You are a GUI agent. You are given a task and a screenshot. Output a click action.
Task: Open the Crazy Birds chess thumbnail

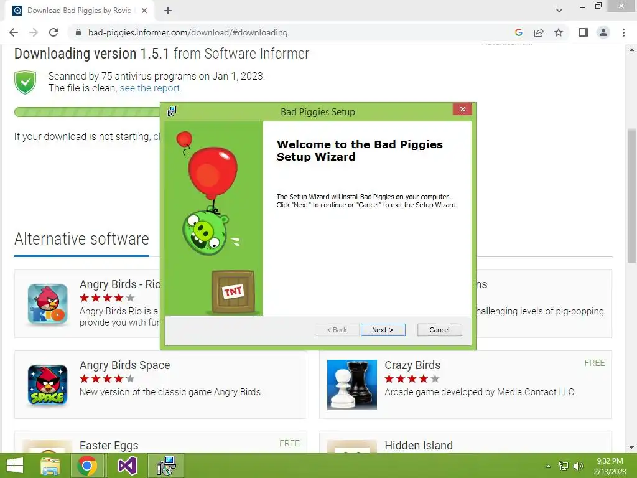tap(352, 385)
